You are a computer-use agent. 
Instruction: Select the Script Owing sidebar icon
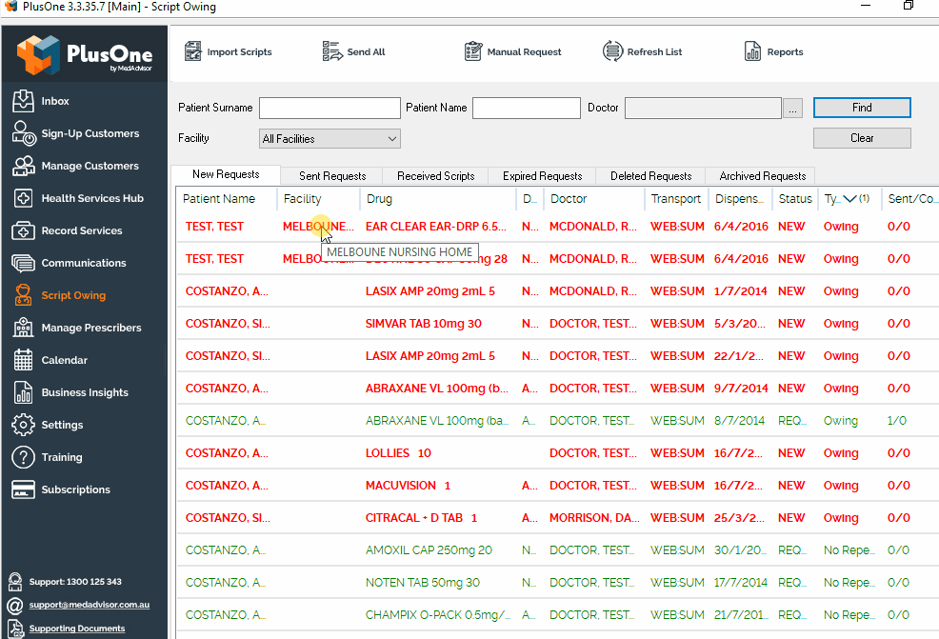(24, 295)
